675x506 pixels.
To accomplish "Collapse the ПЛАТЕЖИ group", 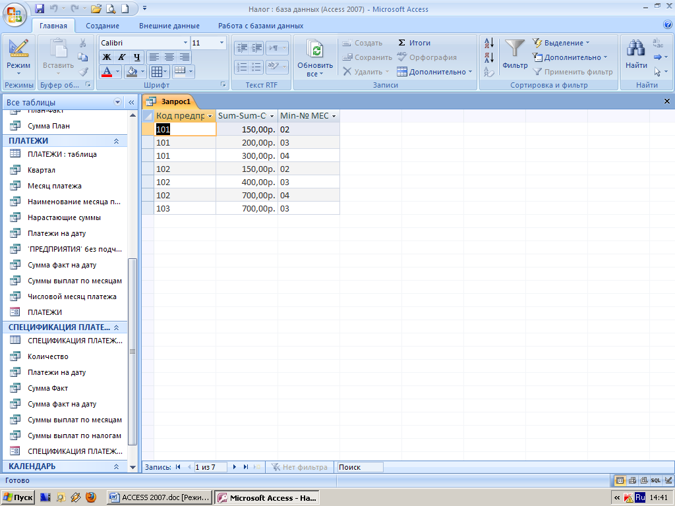I will pyautogui.click(x=116, y=141).
